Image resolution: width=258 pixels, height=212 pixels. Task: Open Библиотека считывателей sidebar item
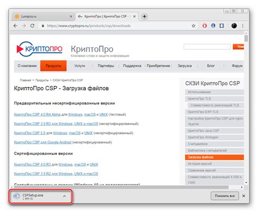pyautogui.click(x=214, y=151)
